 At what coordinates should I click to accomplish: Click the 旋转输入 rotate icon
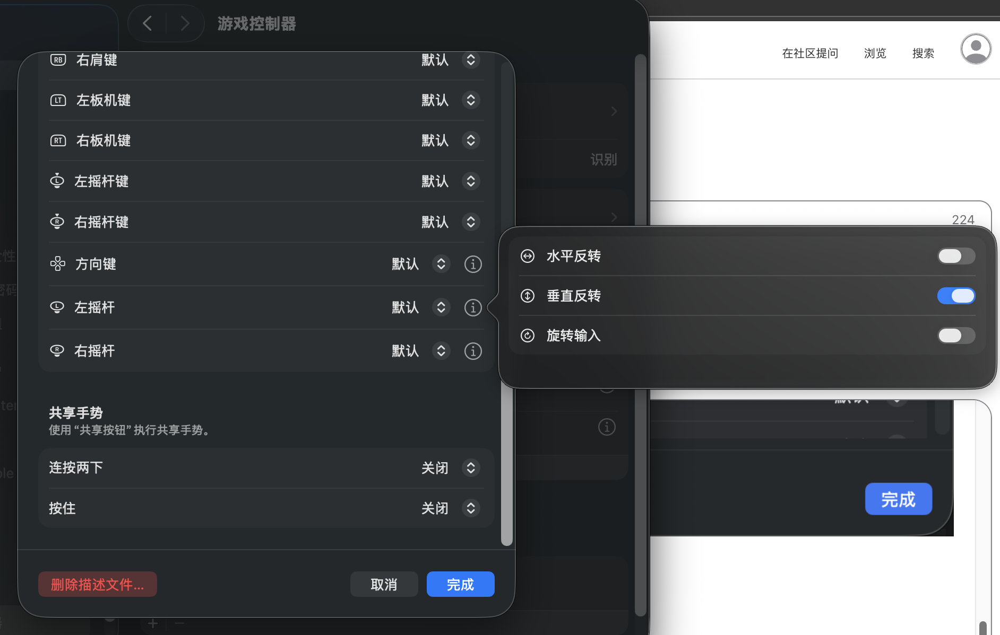point(527,336)
